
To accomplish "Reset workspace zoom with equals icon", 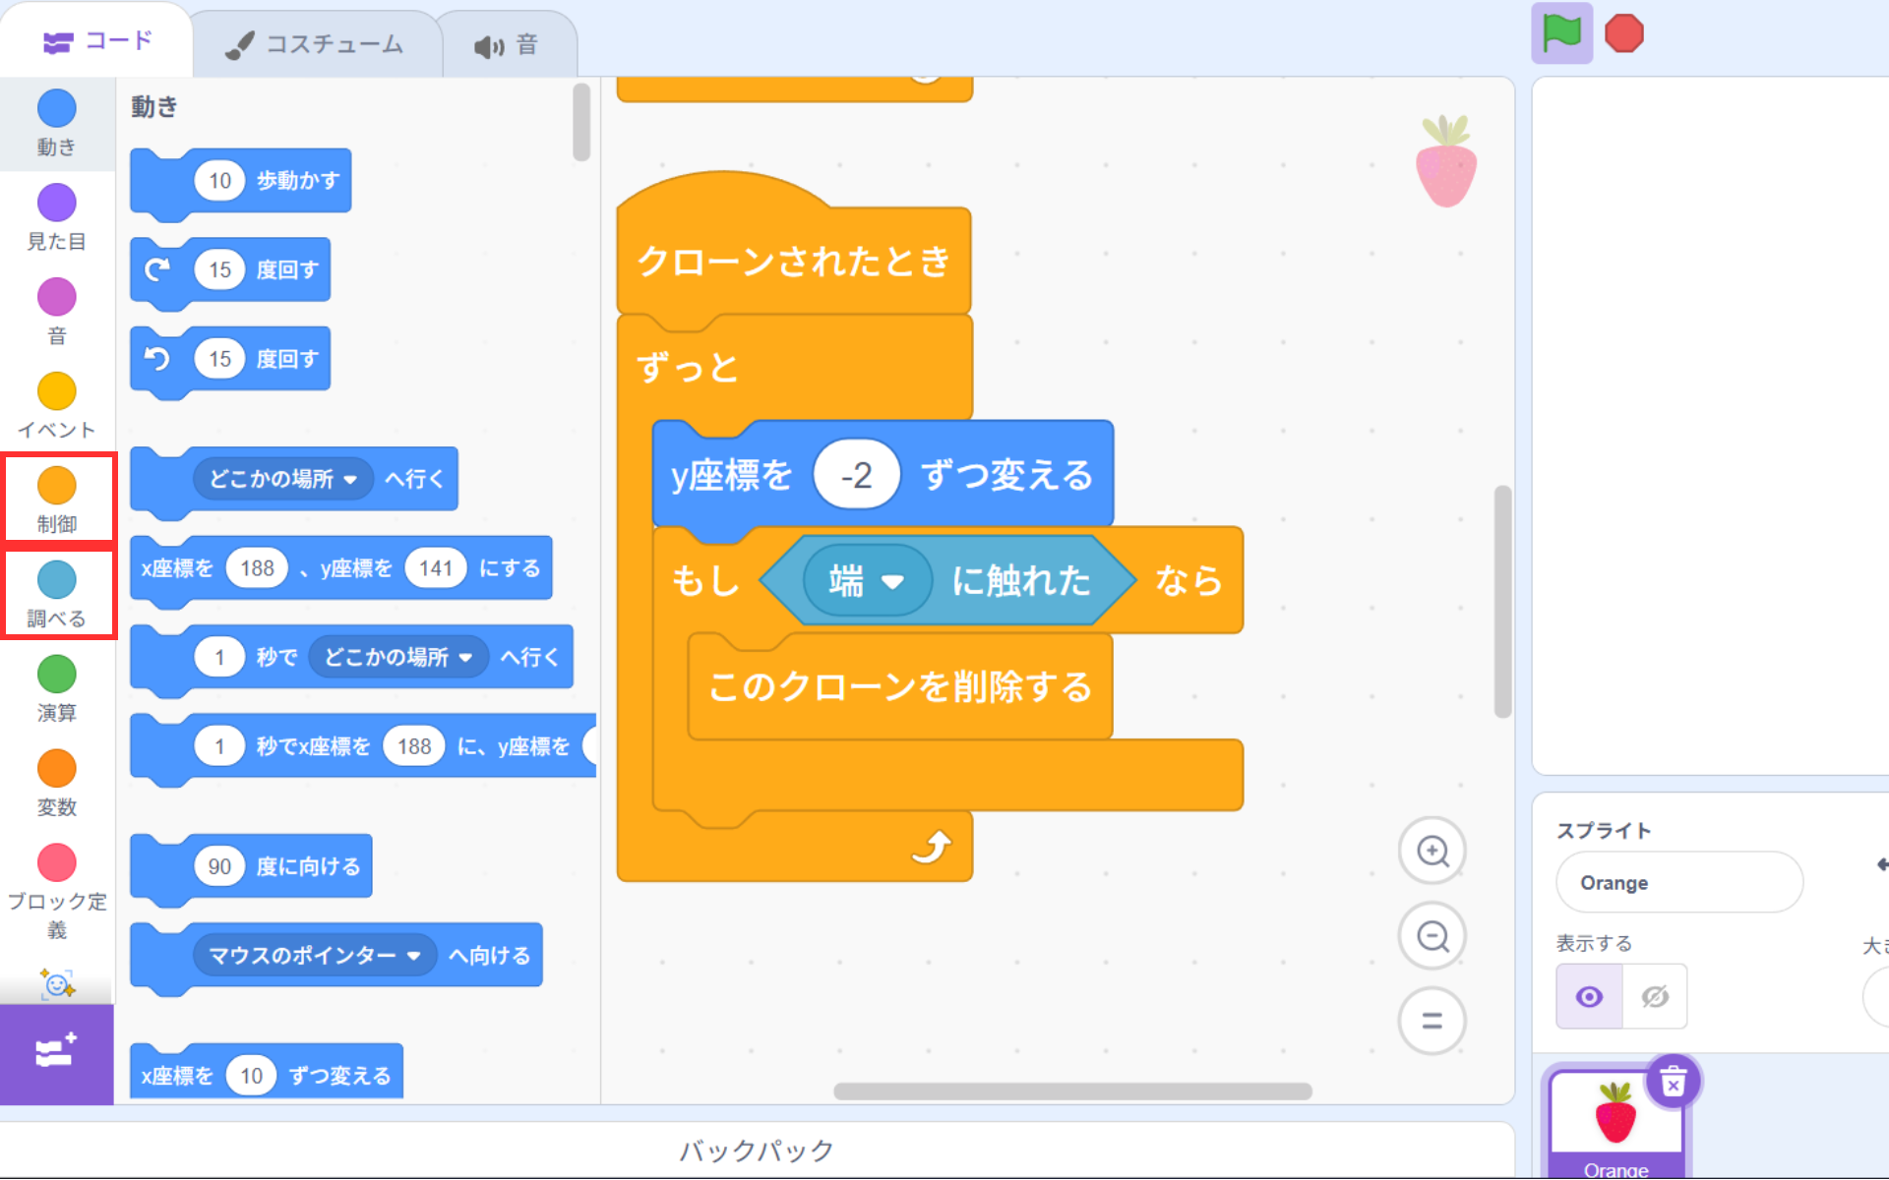I will pyautogui.click(x=1432, y=1021).
